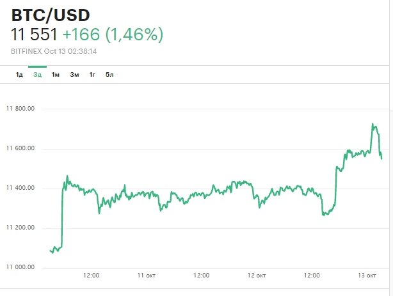Click the 11 400.00 price axis label
This screenshot has height=296, width=393.
[21, 189]
